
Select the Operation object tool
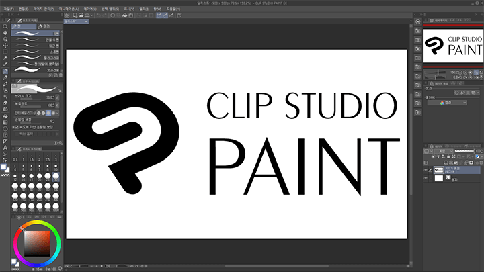pos(5,39)
